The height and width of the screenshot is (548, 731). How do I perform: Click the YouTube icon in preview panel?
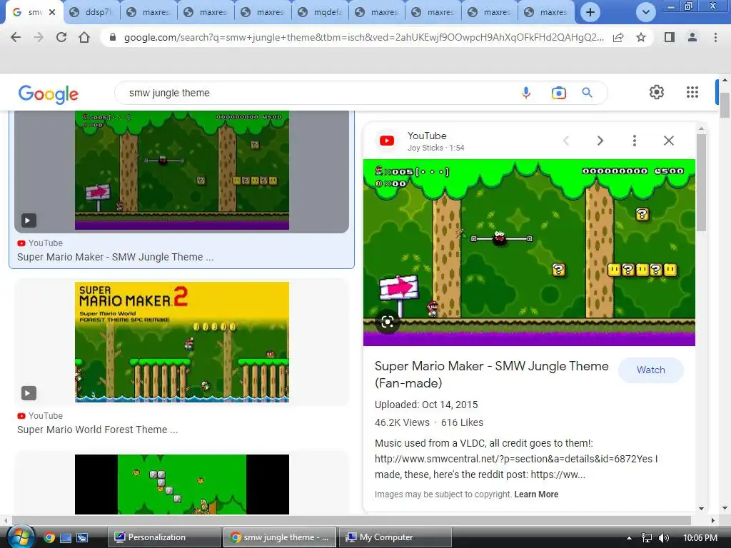(x=387, y=141)
